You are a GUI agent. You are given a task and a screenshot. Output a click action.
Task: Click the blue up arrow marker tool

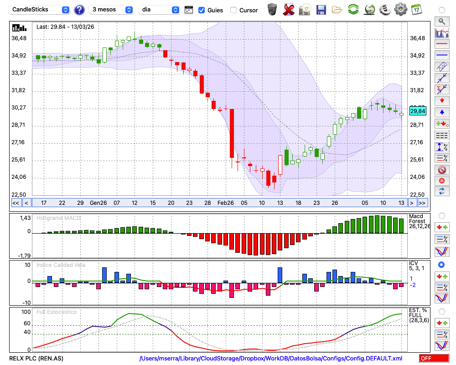[442, 112]
